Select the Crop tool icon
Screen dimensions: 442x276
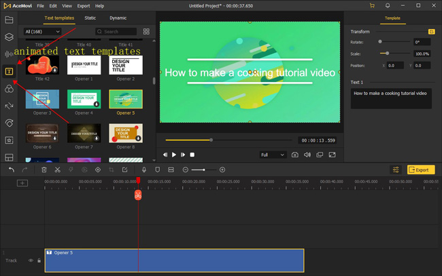(112, 170)
